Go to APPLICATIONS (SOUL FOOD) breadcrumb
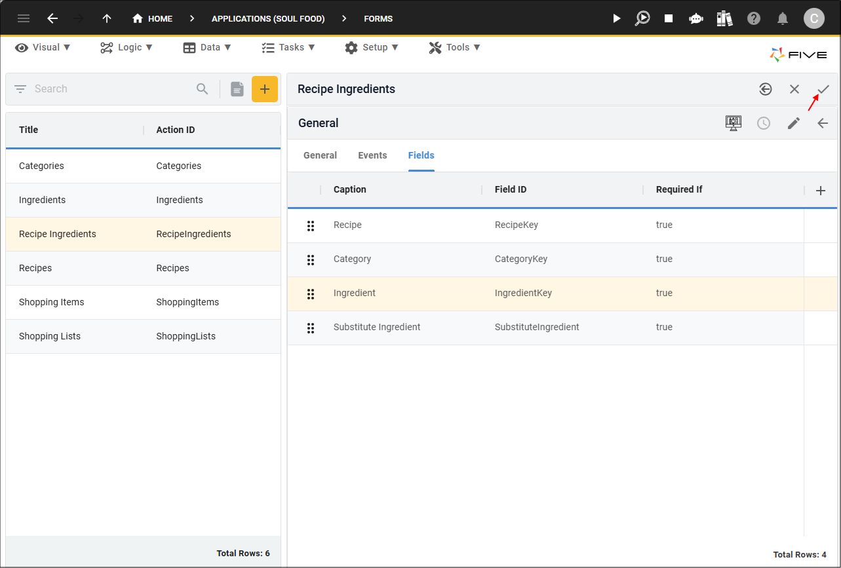The width and height of the screenshot is (841, 568). click(x=268, y=18)
